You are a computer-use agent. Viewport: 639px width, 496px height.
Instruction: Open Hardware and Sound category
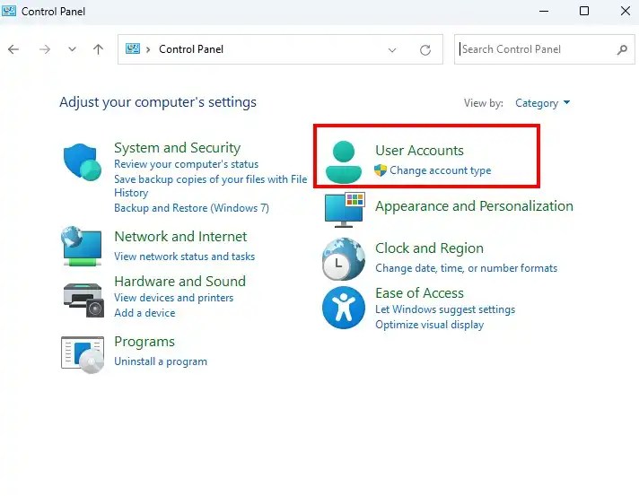(179, 281)
